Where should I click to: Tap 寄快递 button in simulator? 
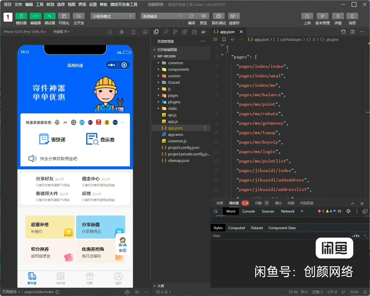click(52, 139)
